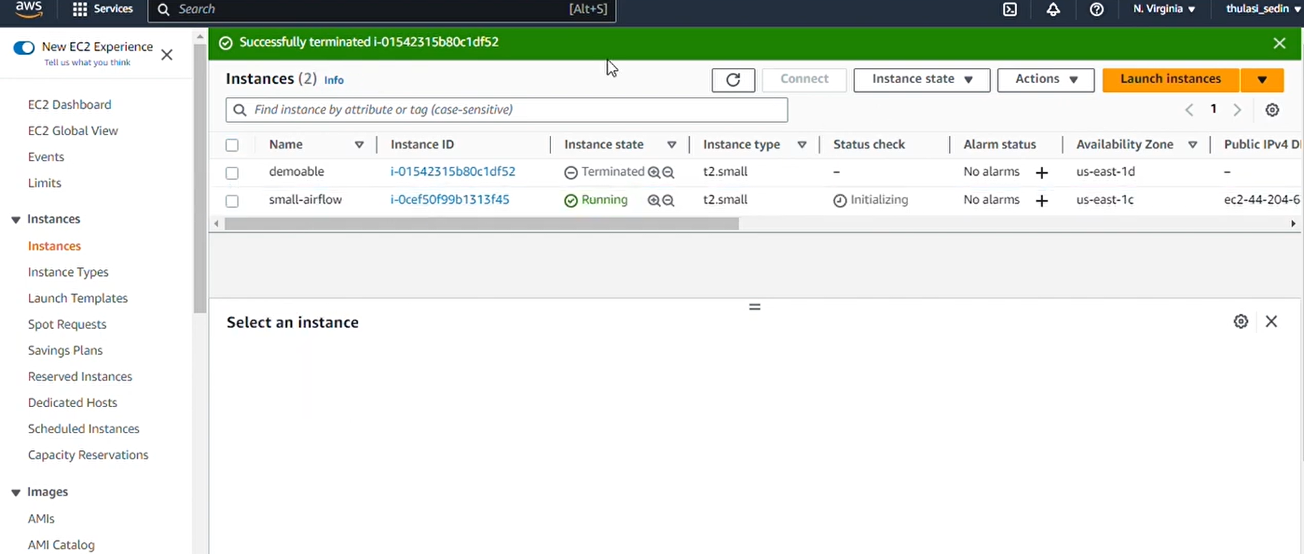1304x554 pixels.
Task: Click the refresh instances icon button
Action: [733, 80]
